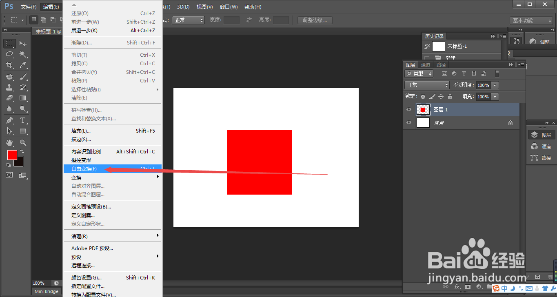Open the 不透明度 opacity slider arrow

[x=495, y=85]
